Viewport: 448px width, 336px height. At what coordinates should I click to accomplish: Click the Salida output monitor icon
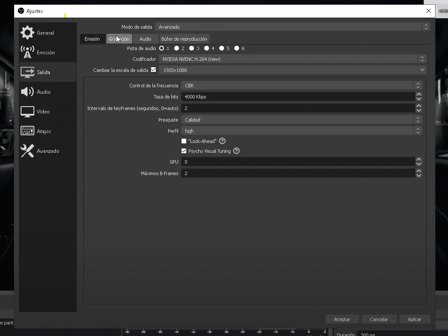(x=27, y=72)
